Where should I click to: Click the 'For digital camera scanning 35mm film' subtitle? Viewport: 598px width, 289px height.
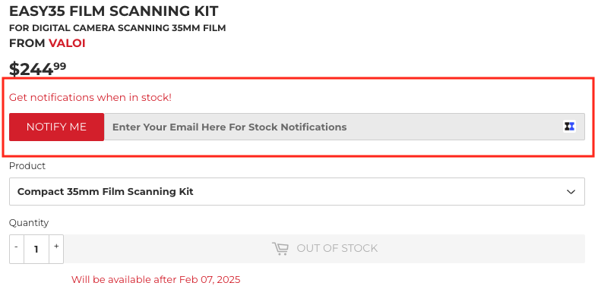(x=118, y=28)
